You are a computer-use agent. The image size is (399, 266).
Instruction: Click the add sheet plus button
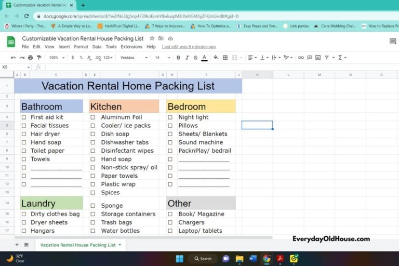(x=17, y=245)
